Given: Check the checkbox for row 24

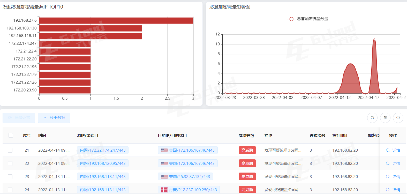Looking at the screenshot, I should coord(10,190).
